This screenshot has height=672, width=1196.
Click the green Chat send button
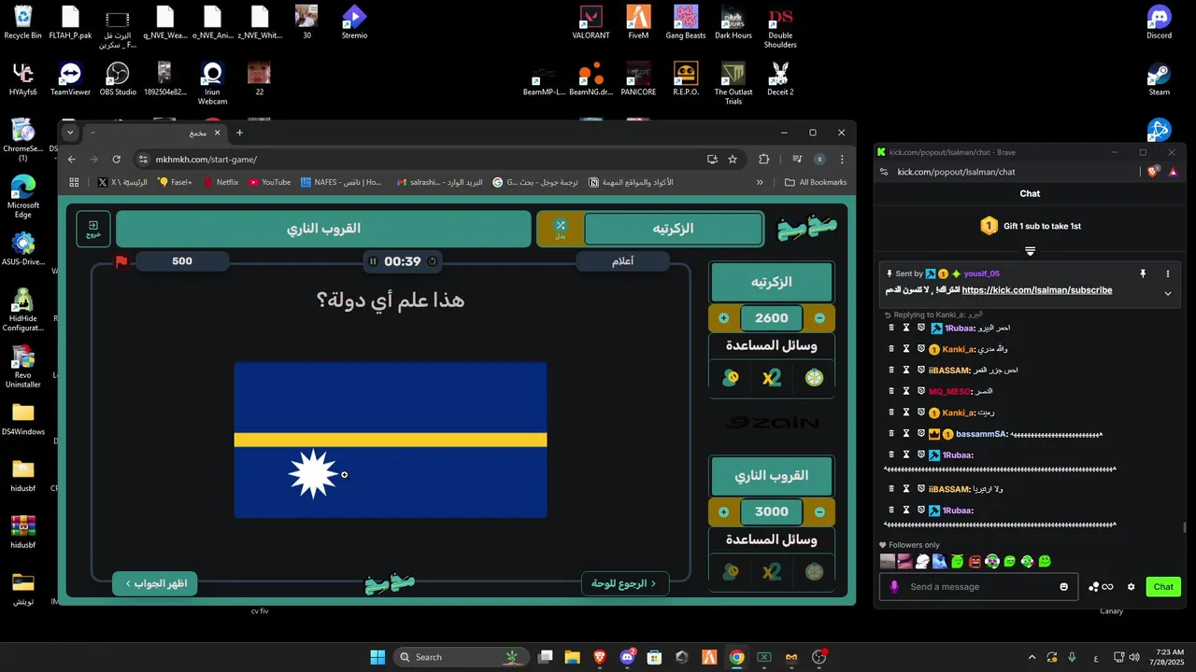point(1163,586)
